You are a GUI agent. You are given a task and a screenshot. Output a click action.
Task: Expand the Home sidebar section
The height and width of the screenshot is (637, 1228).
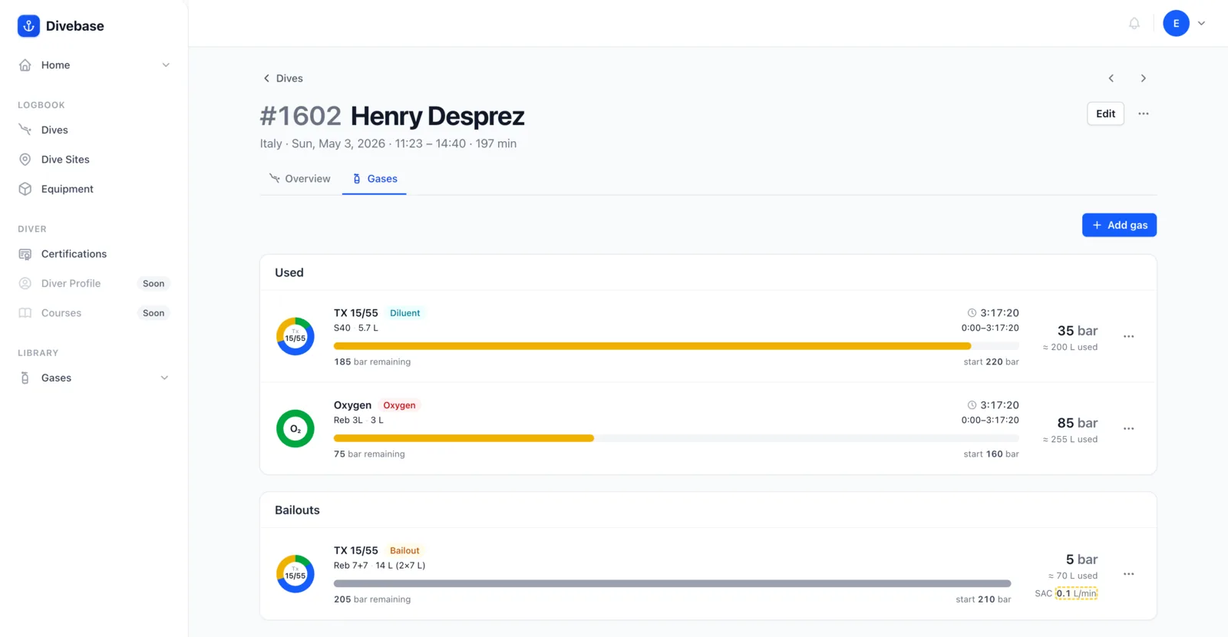[x=166, y=65]
